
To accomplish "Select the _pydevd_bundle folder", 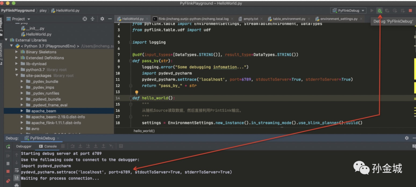I will pyautogui.click(x=43, y=99).
